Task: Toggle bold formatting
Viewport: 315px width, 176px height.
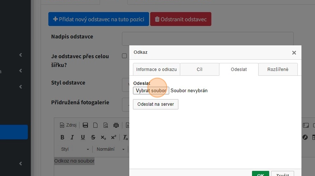Action: pyautogui.click(x=62, y=138)
